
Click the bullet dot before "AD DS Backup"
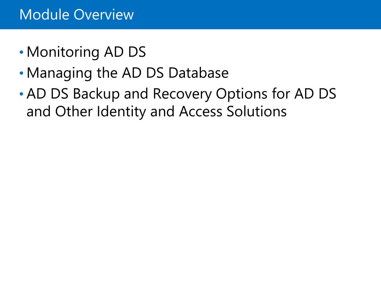tap(21, 94)
